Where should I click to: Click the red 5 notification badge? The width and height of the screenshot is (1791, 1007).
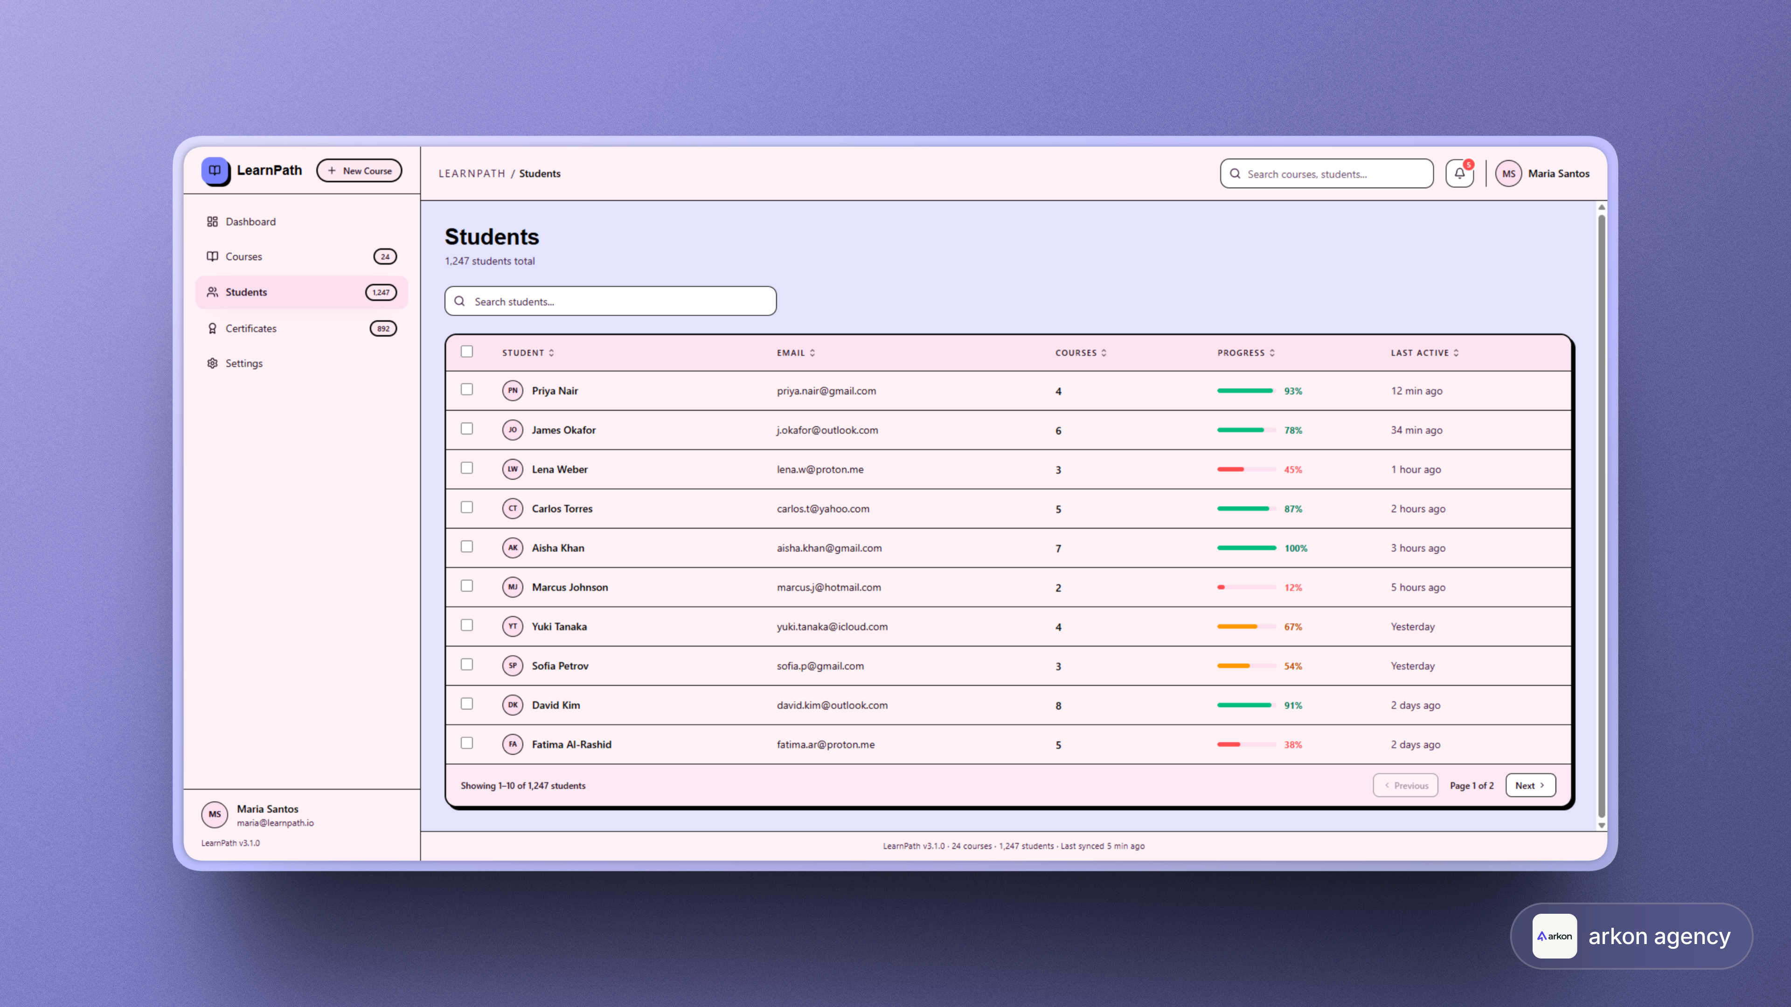tap(1468, 165)
